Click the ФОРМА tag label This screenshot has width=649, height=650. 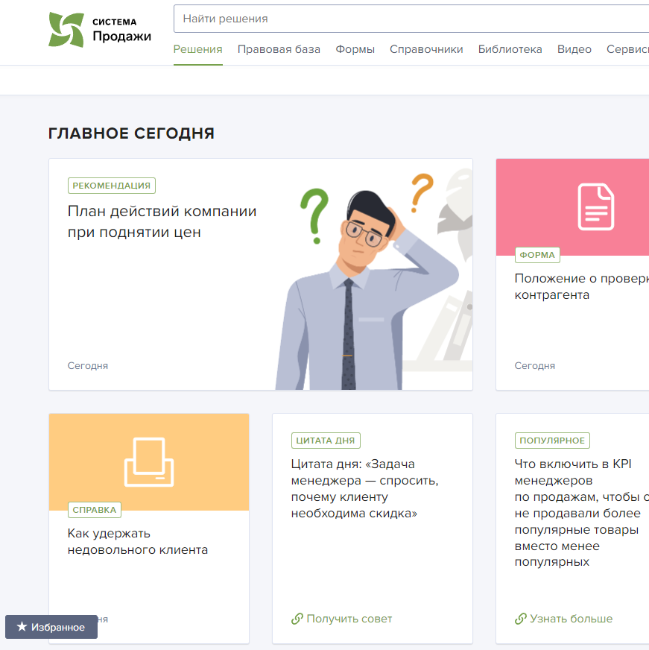coord(537,255)
